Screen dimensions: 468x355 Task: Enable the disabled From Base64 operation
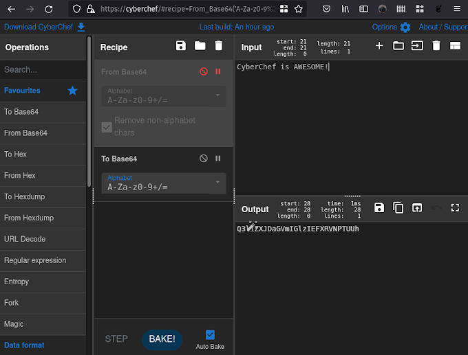coord(204,71)
